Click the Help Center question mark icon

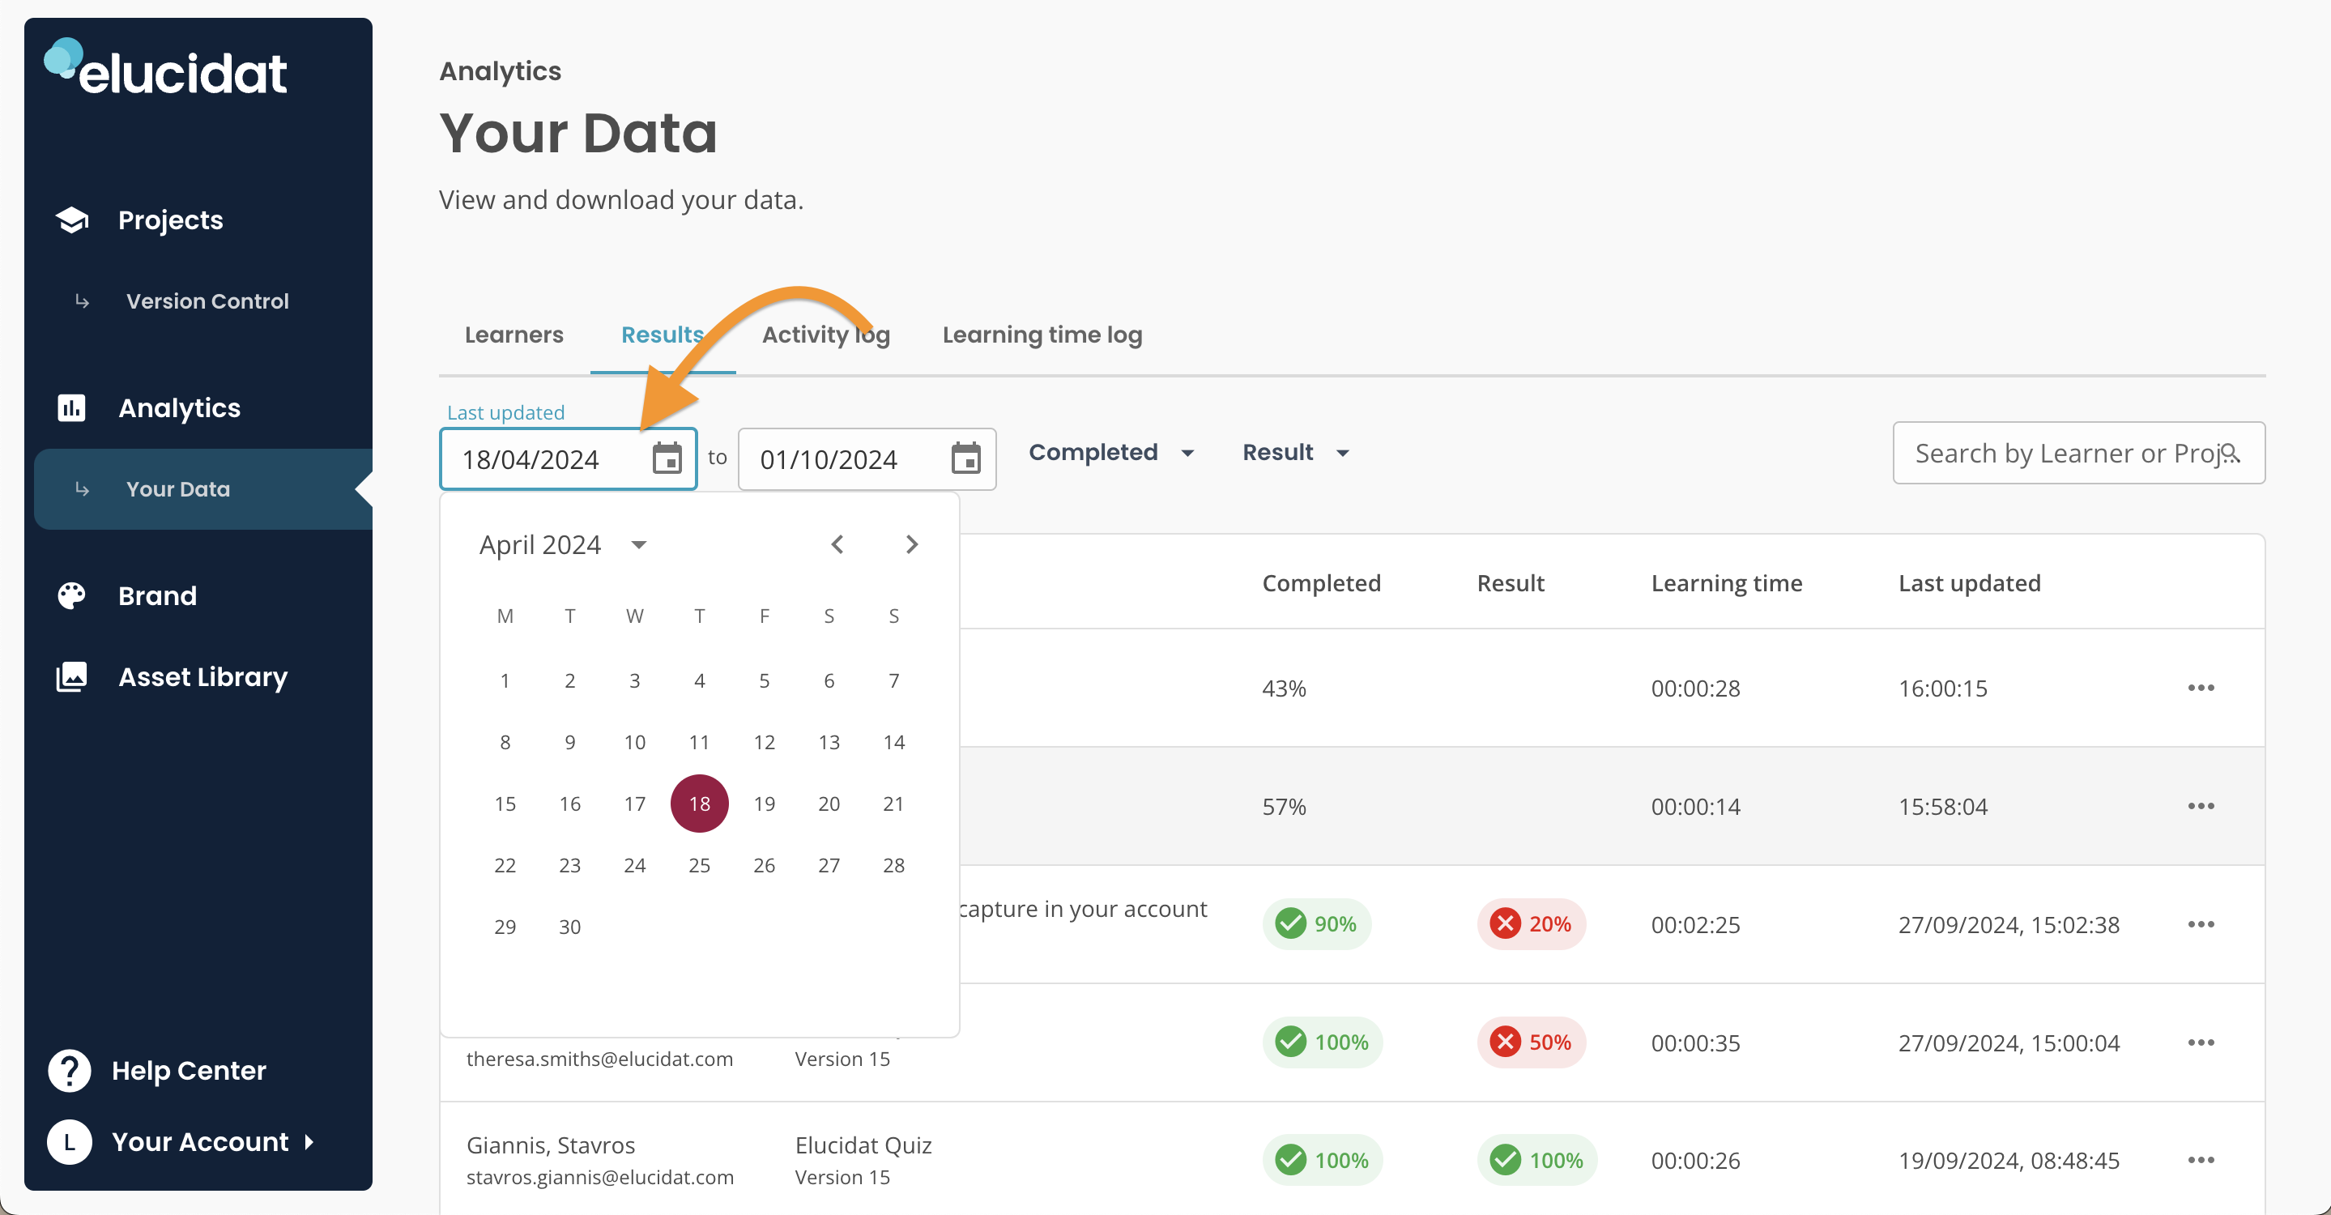pos(70,1070)
